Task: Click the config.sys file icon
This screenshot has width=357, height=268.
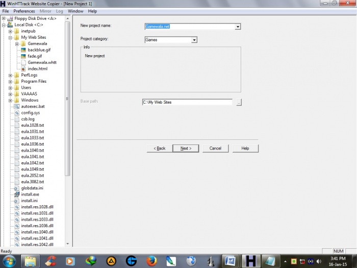Action: tap(17, 113)
